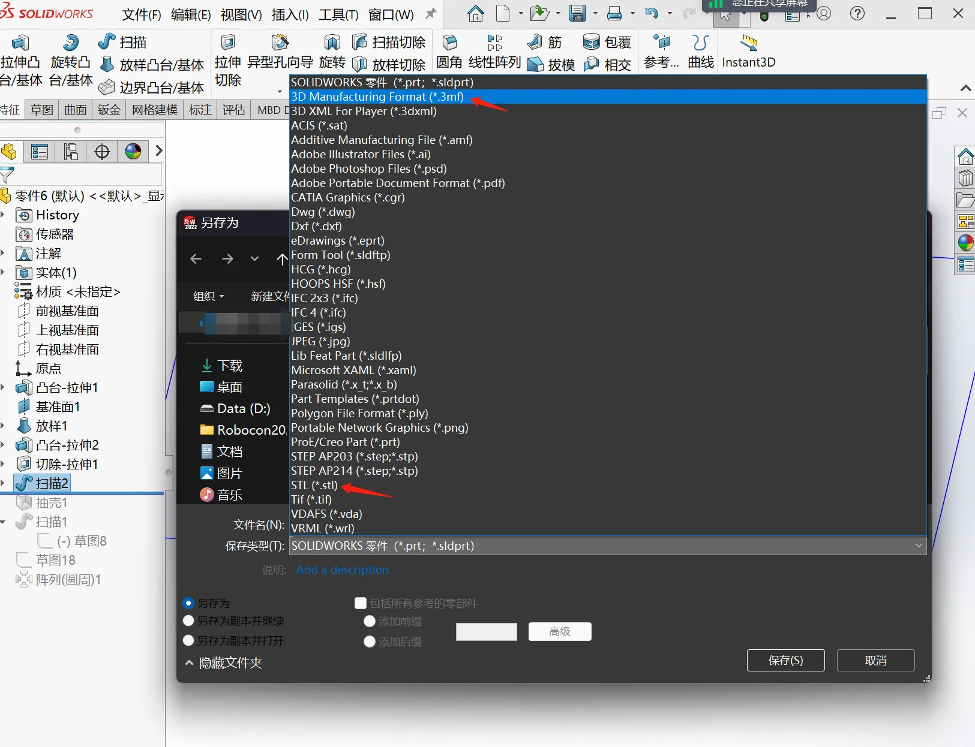Screen dimensions: 975x747
Task: Click the Linear Pattern (线性阵列) icon
Action: [x=495, y=43]
